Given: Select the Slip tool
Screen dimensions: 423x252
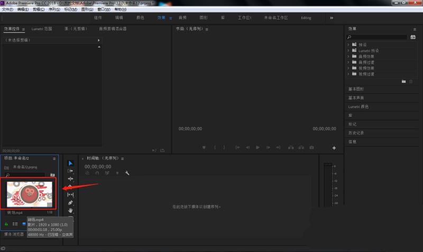Looking at the screenshot, I should 70,195.
